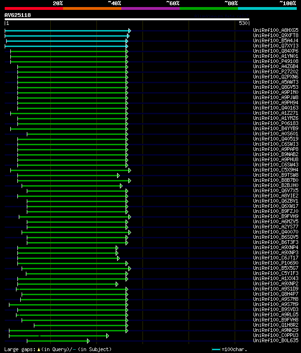Click the UniRef100_A9S1D9 label
This screenshot has width=301, height=353.
276,289
